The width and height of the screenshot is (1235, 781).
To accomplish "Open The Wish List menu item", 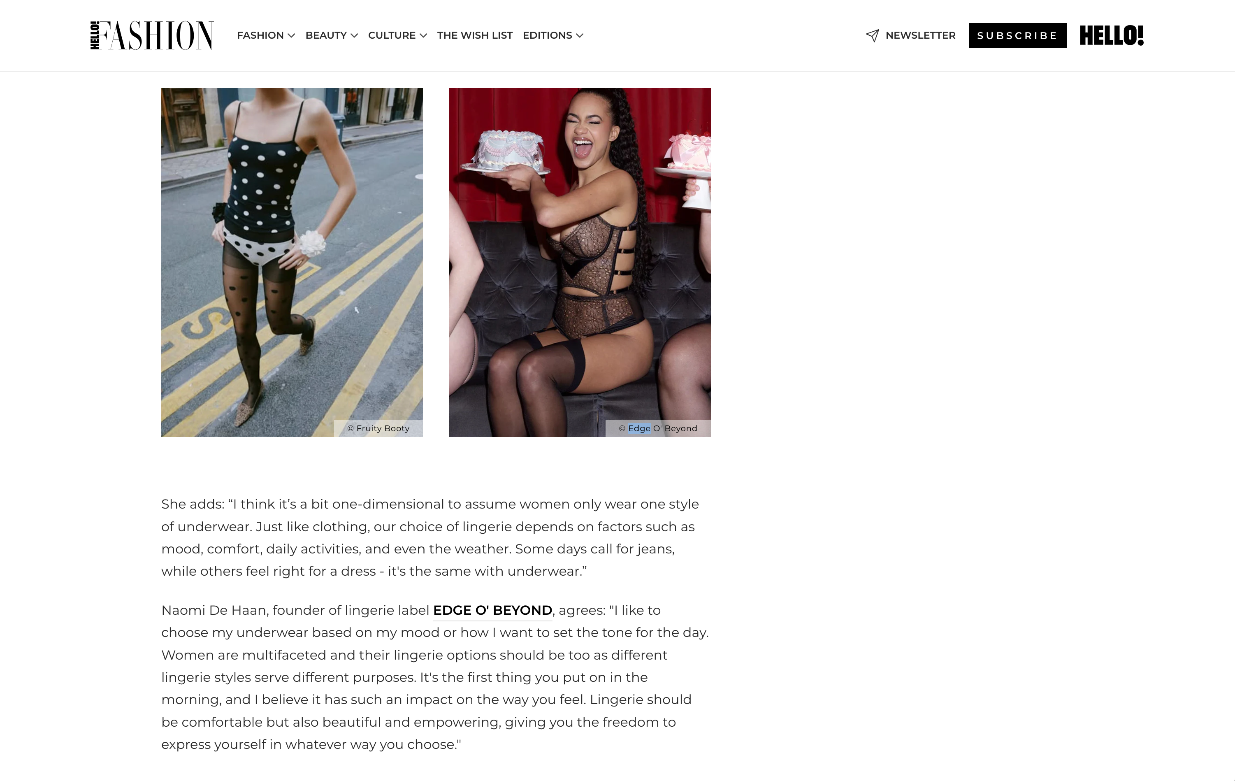I will (x=475, y=35).
